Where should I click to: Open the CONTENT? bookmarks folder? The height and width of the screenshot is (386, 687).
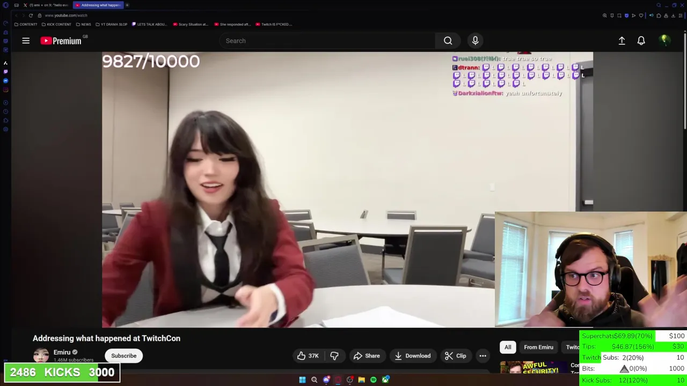tap(26, 24)
